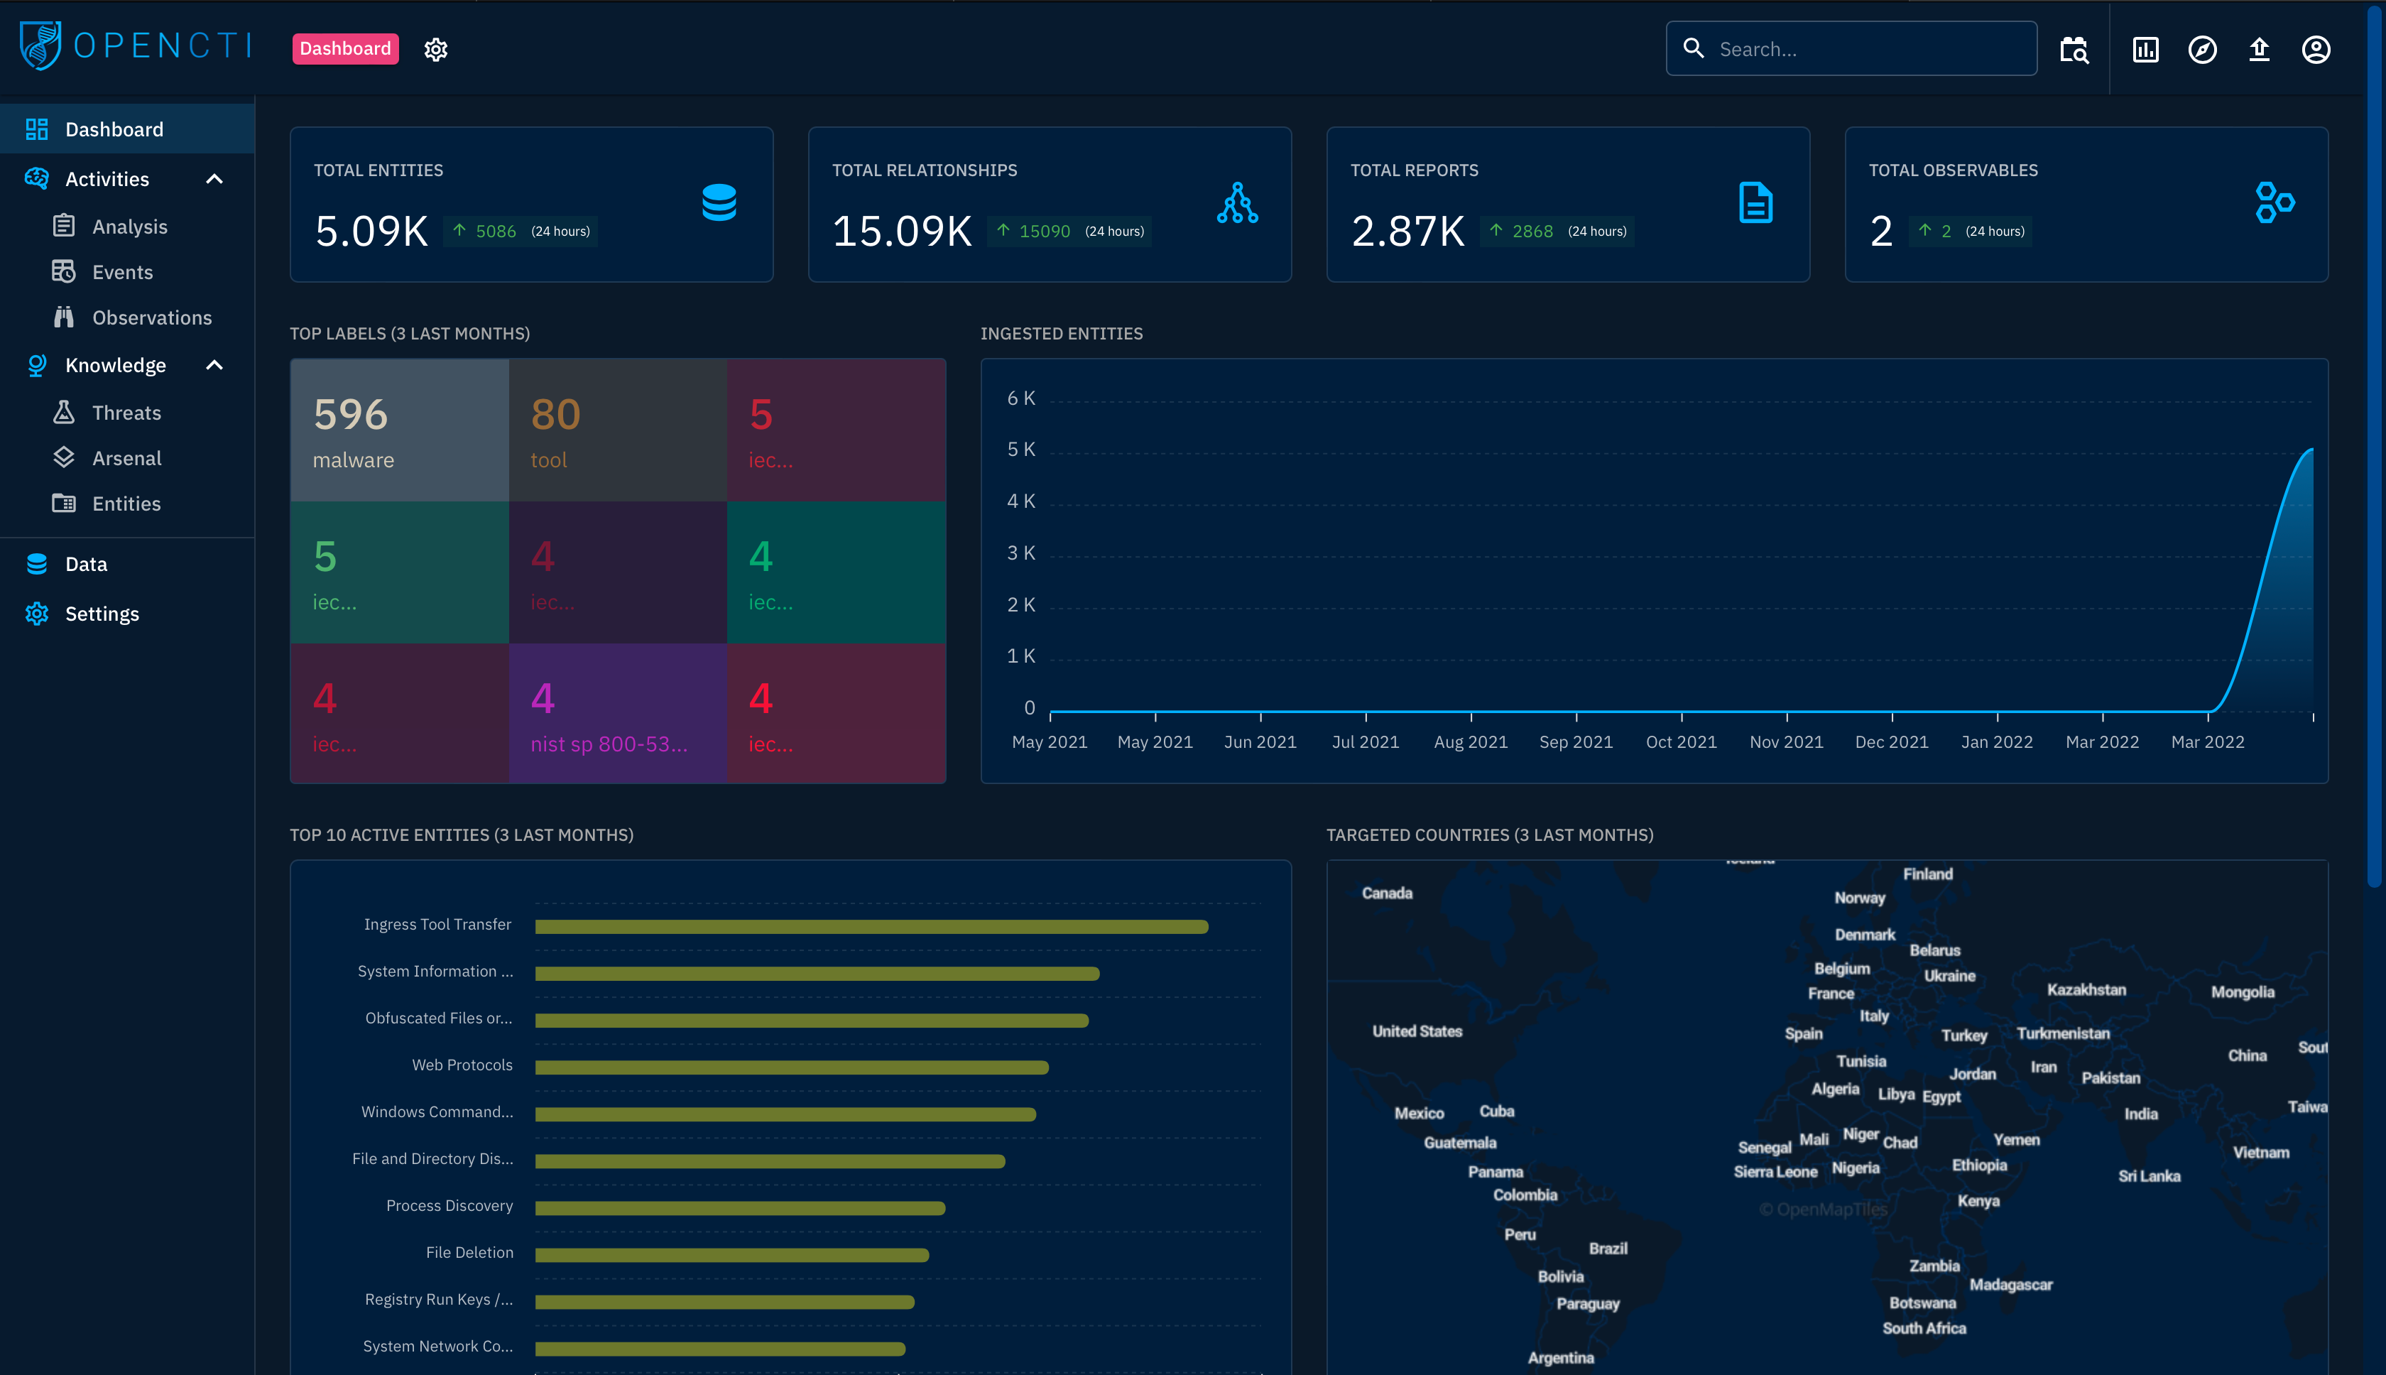This screenshot has height=1375, width=2386.
Task: Click the pink Dashboard button
Action: 344,48
